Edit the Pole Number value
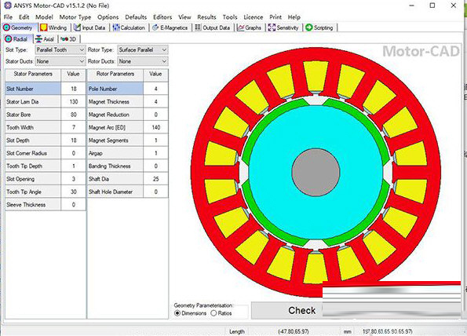Screen dimensions: 467x336 (x=155, y=89)
